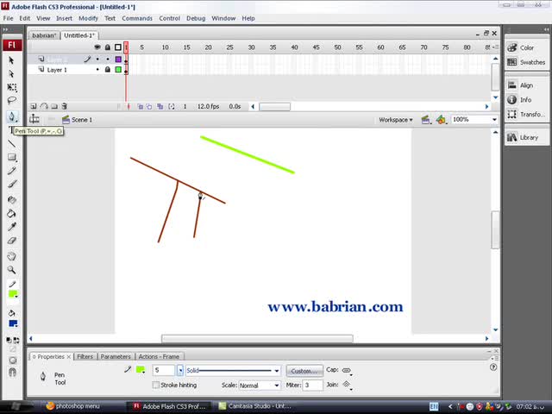Select the Line tool
The image size is (552, 414).
coord(11,144)
